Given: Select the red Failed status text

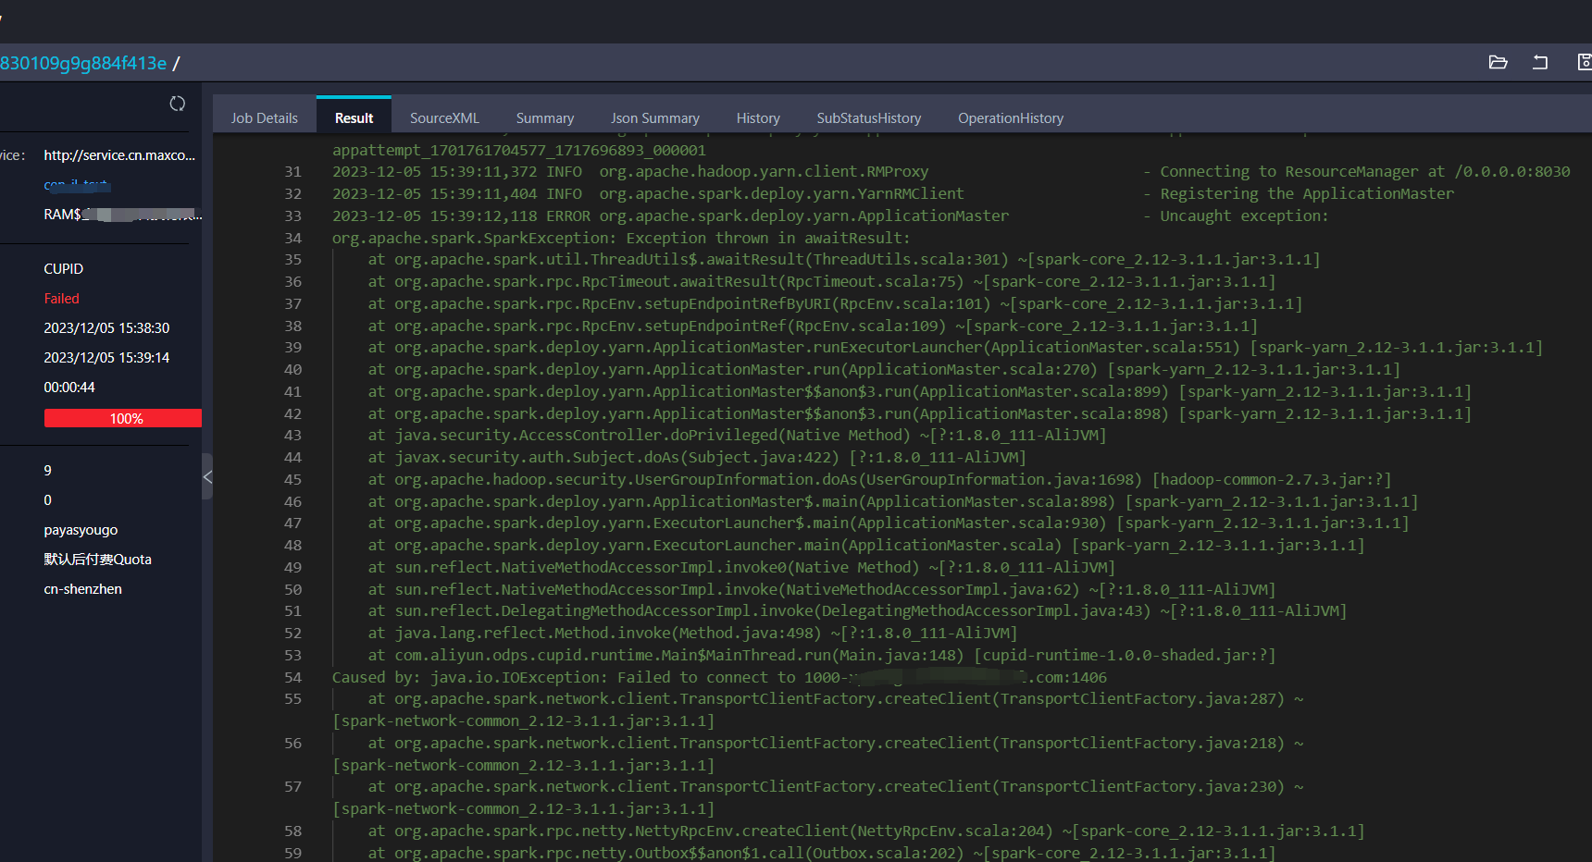Looking at the screenshot, I should click(61, 299).
